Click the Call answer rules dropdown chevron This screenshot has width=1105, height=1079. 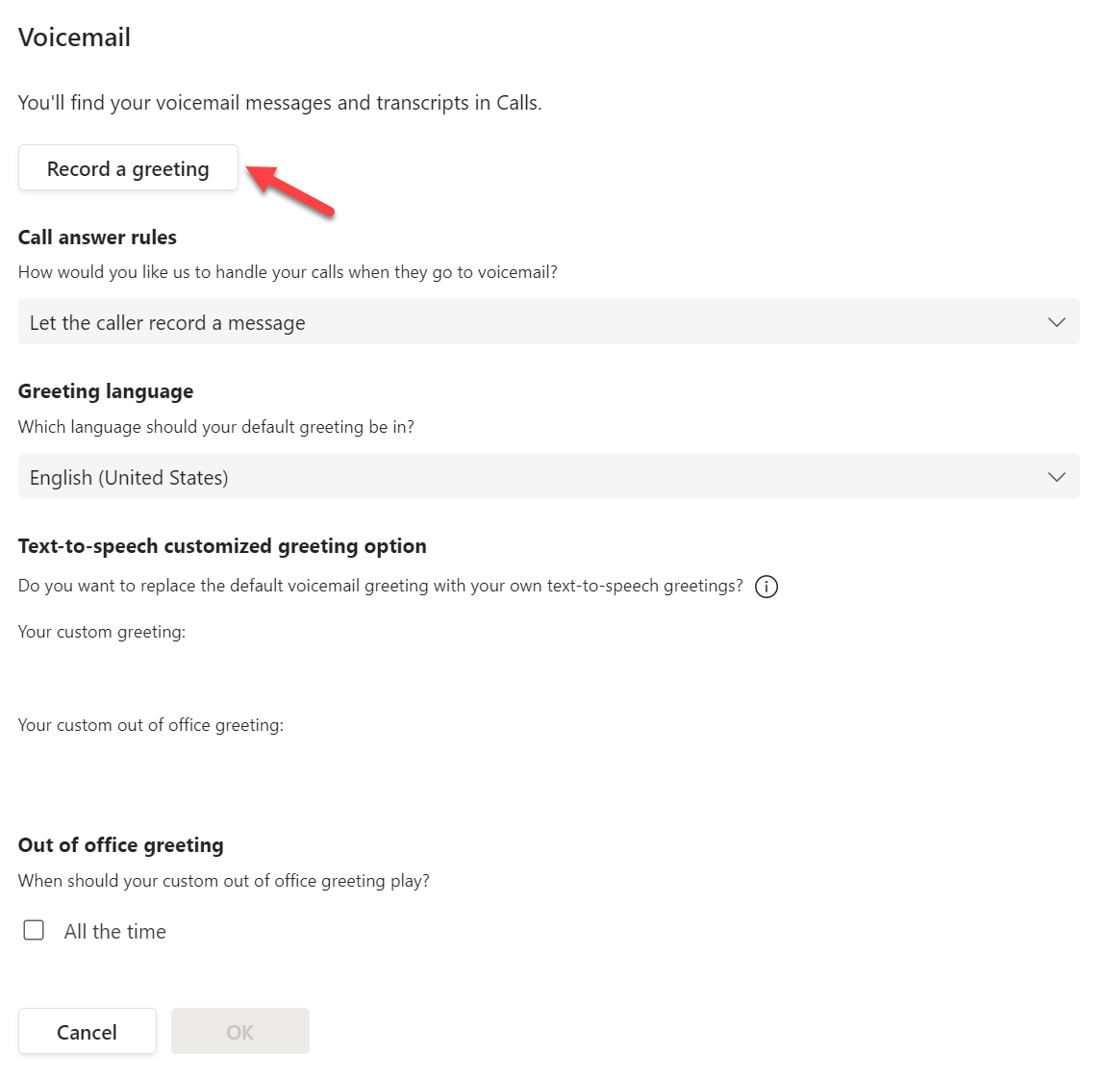pos(1057,322)
